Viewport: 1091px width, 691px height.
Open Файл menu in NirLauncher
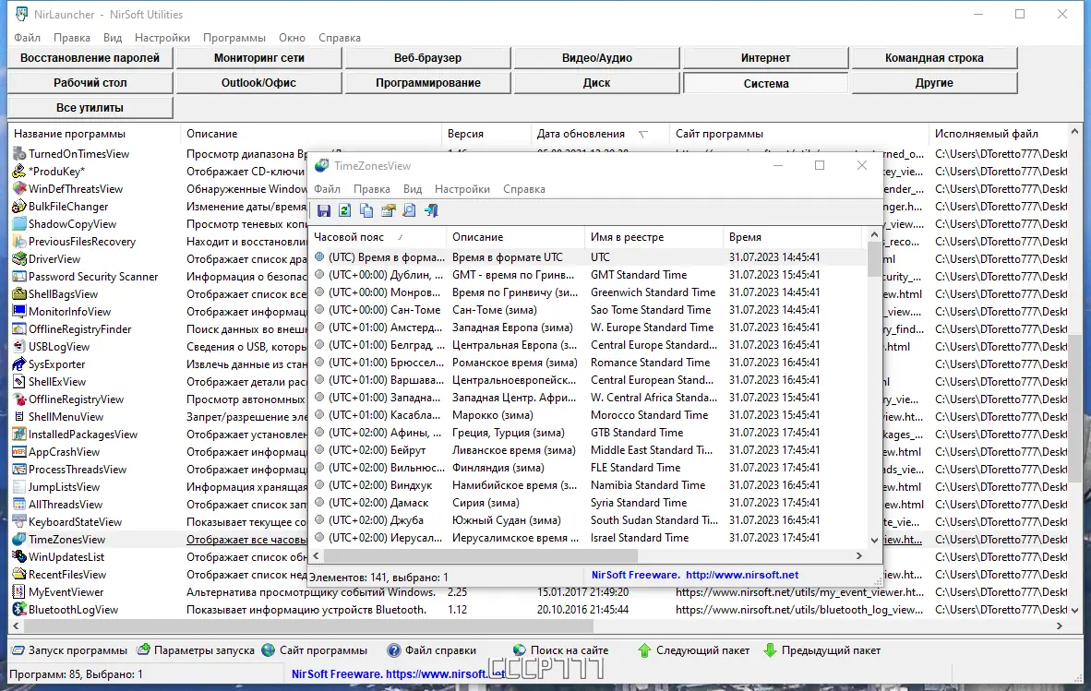pyautogui.click(x=27, y=38)
